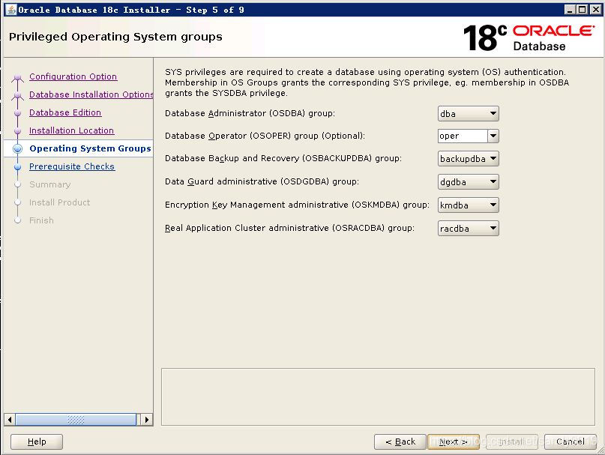
Task: Maximize the installer window
Action: pyautogui.click(x=583, y=10)
